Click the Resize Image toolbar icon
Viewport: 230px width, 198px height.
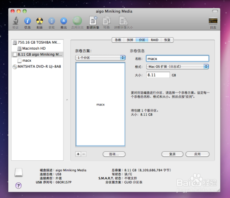[123, 21]
